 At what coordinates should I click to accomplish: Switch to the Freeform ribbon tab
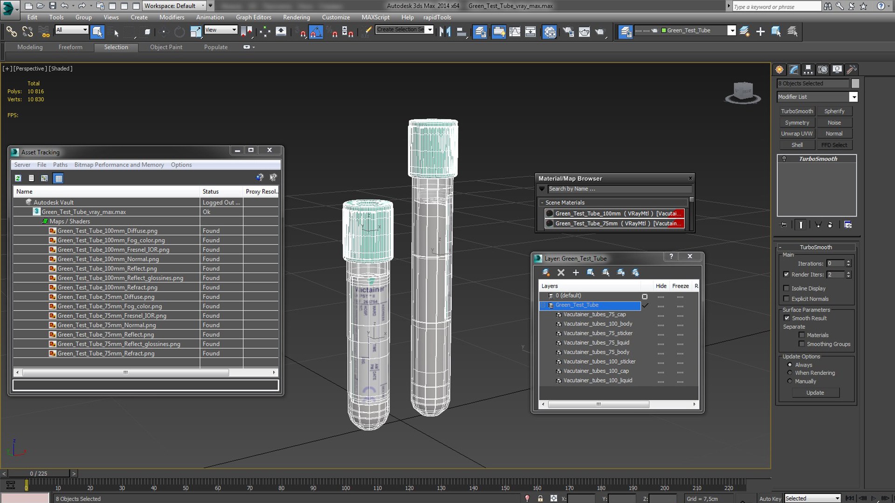click(x=70, y=47)
